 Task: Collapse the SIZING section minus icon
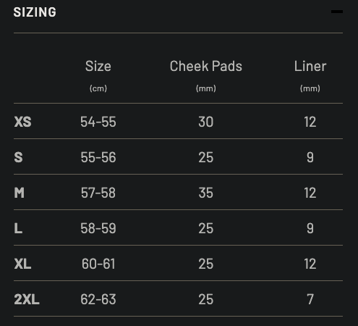click(x=337, y=12)
